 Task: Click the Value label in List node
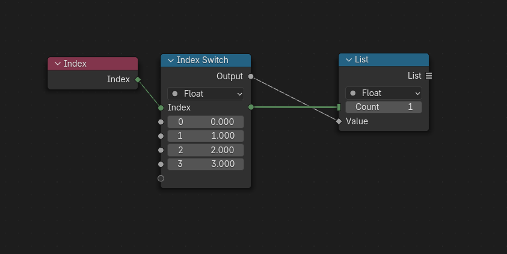[357, 121]
